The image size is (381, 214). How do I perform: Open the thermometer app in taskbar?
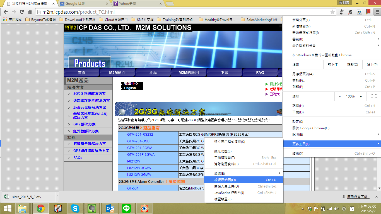tap(57, 208)
